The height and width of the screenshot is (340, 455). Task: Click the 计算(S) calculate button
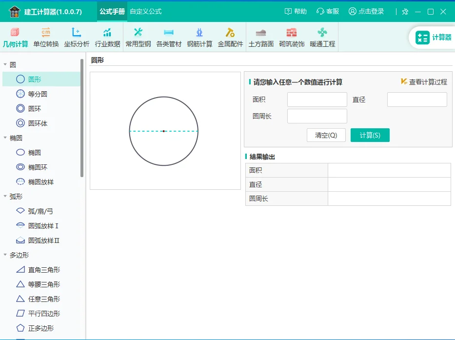pyautogui.click(x=370, y=135)
